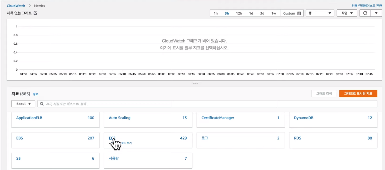Click the 88 count in RDS card
385x170 pixels.
click(370, 138)
